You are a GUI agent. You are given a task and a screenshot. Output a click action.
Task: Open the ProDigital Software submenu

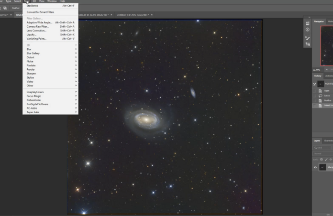[51, 104]
